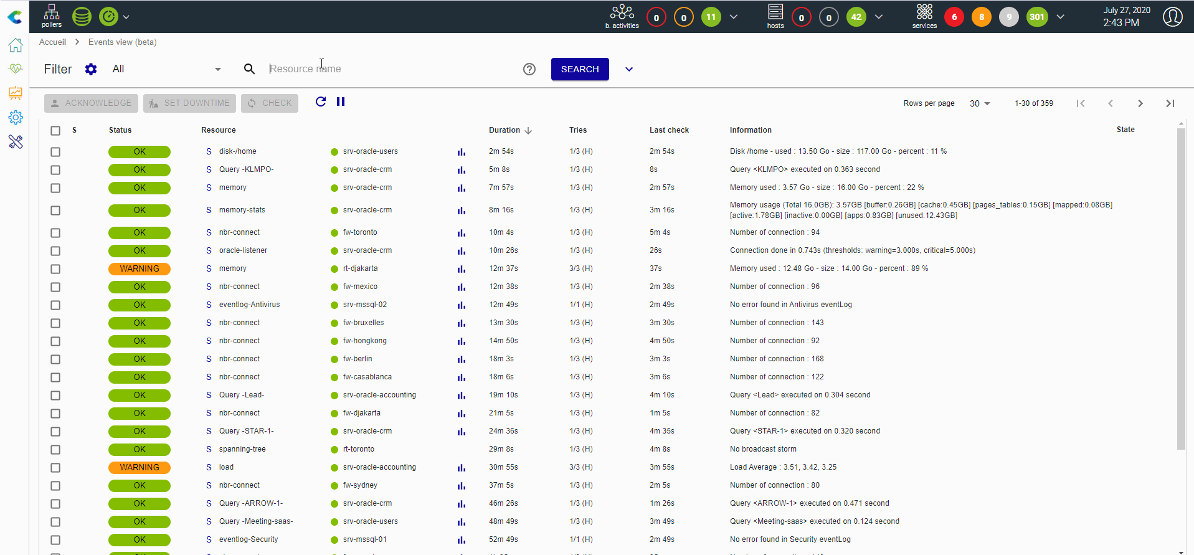Screen dimensions: 1194x555
Task: Click the SEARCH button
Action: pyautogui.click(x=580, y=69)
